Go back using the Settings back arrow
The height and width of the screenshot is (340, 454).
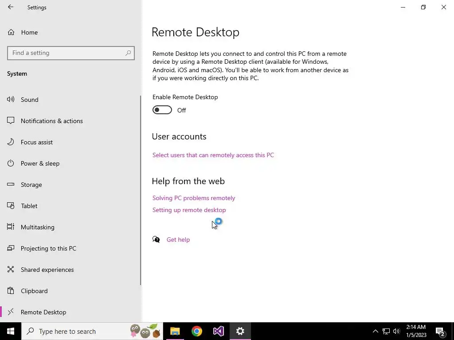[x=11, y=7]
